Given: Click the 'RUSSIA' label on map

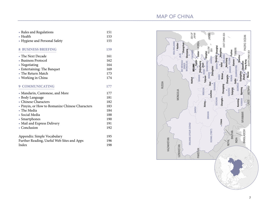Looking at the screenshot, I should 162,85.
